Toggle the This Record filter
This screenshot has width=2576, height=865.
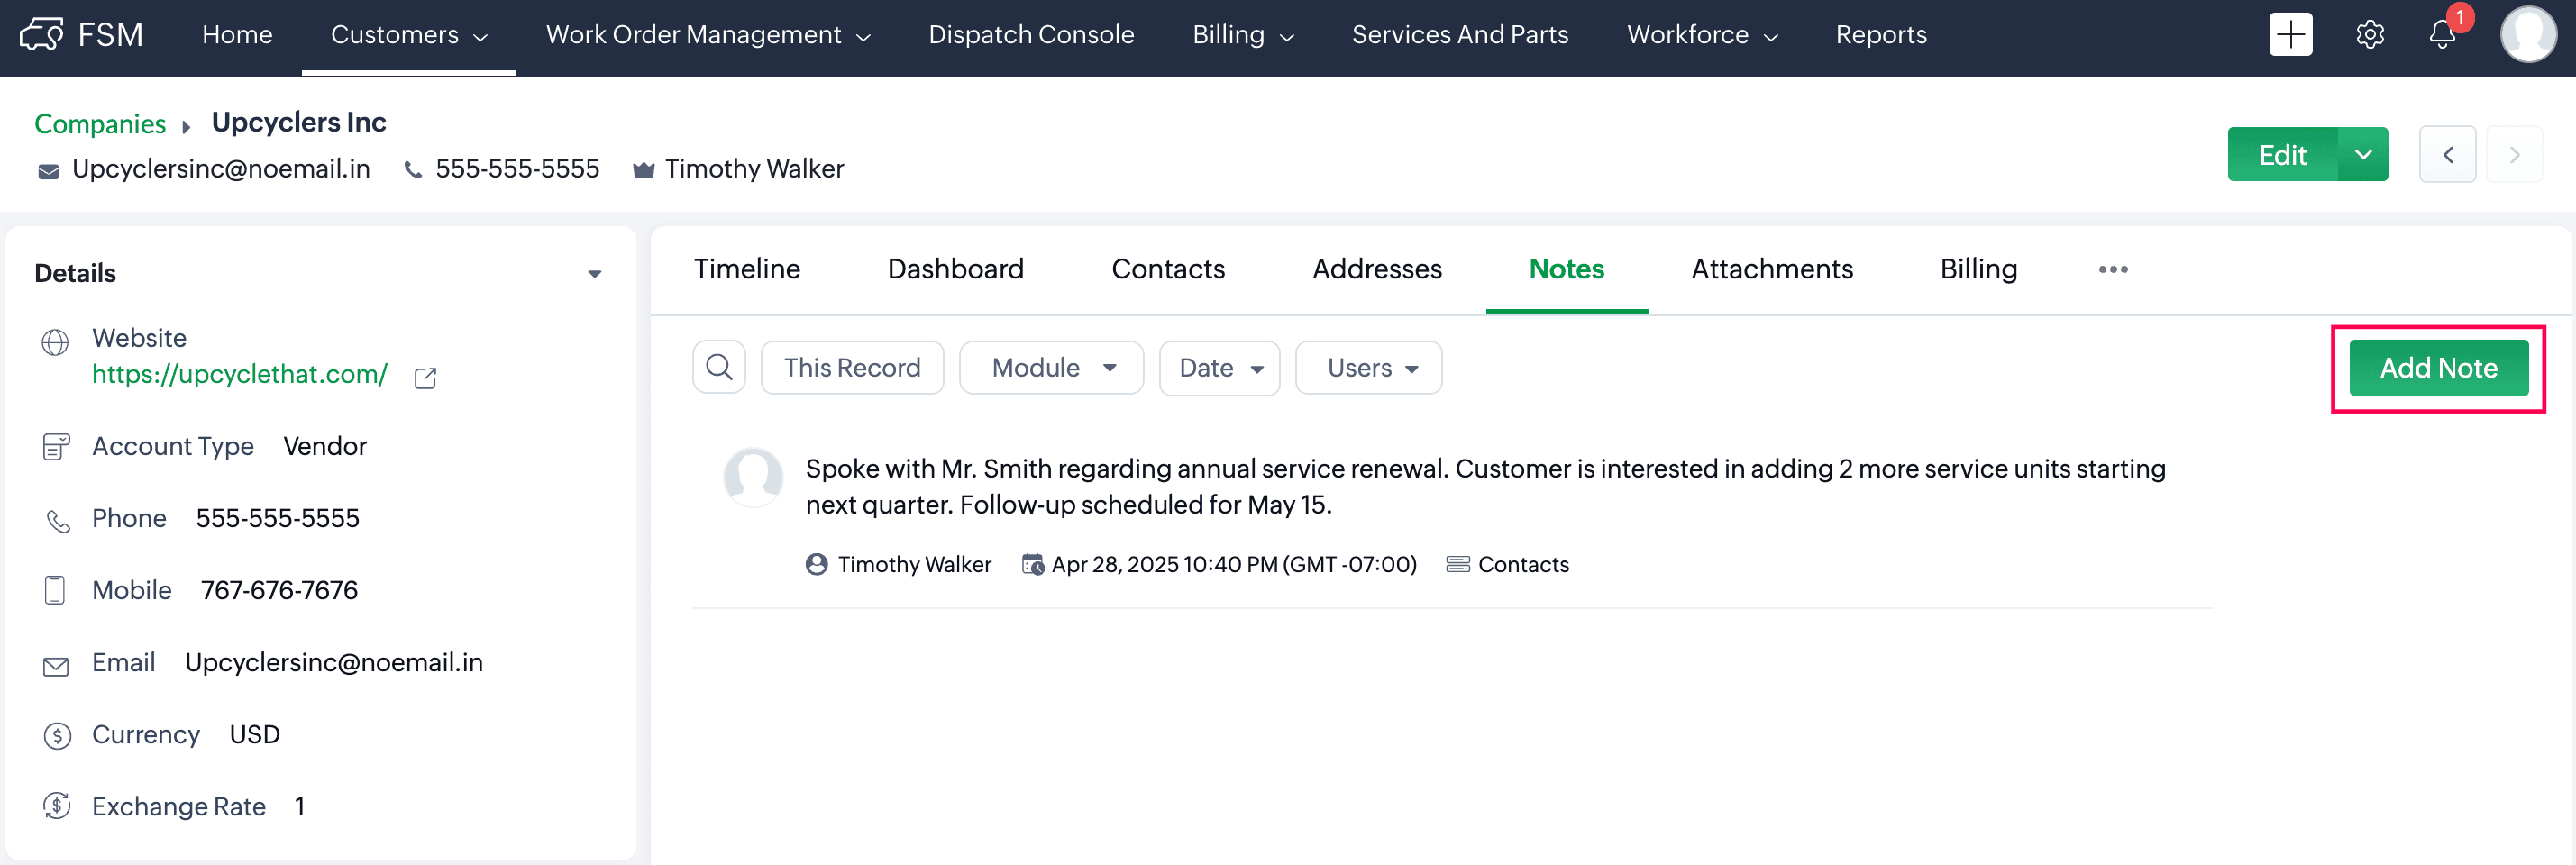pyautogui.click(x=851, y=368)
